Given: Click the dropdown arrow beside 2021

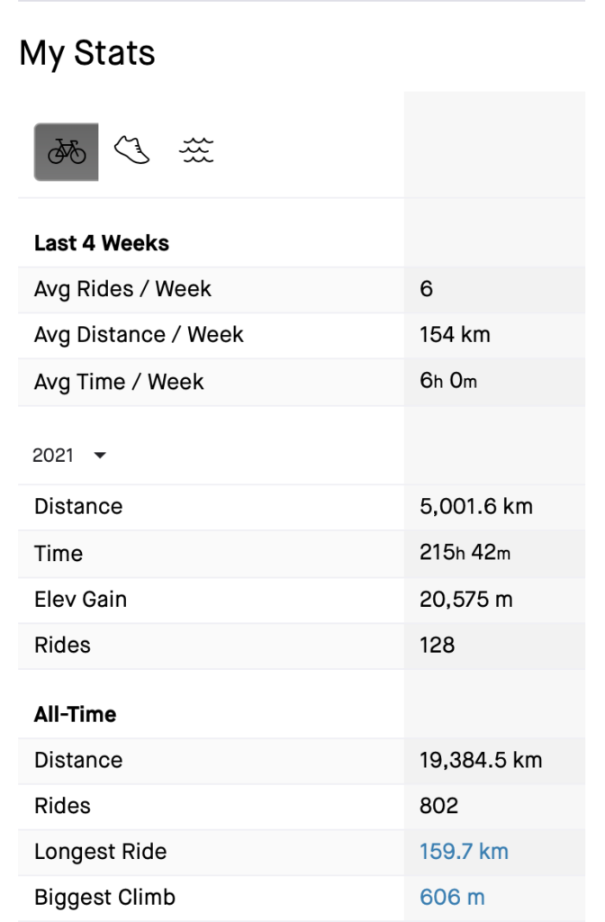Looking at the screenshot, I should (100, 455).
